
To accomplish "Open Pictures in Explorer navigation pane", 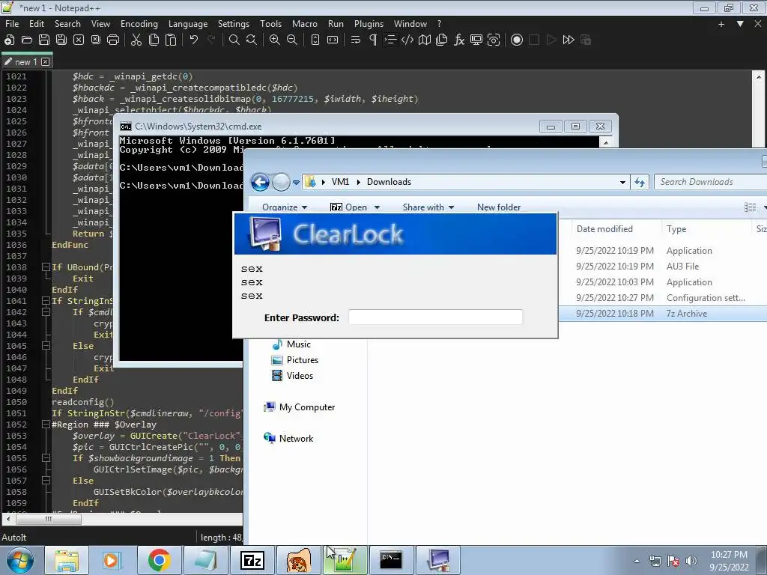I will [x=302, y=360].
